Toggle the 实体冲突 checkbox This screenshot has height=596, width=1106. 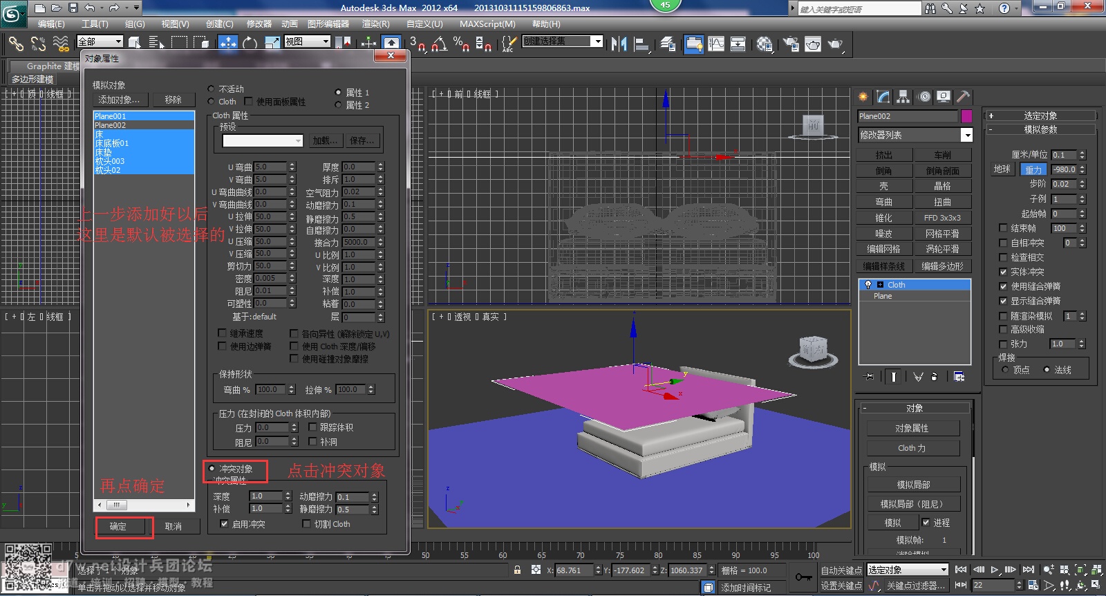[1003, 271]
